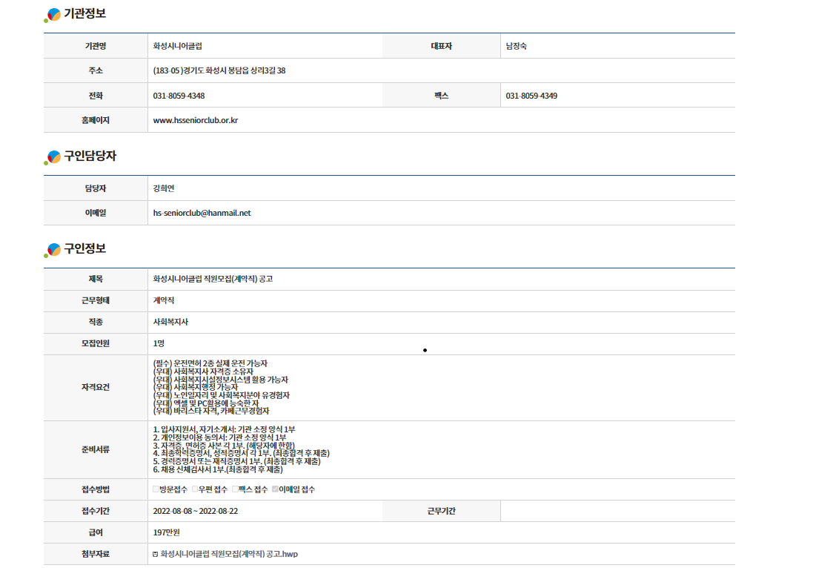This screenshot has height=568, width=836.
Task: Click the 접수기간 label cell
Action: [x=96, y=511]
